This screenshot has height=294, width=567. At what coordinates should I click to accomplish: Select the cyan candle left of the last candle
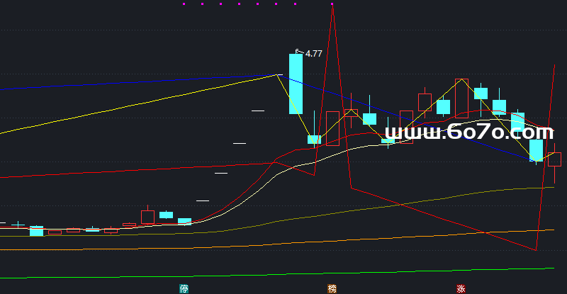tap(537, 150)
